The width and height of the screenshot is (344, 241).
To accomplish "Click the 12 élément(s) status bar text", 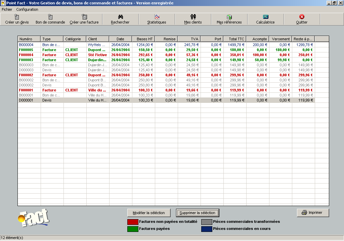I will (12, 238).
